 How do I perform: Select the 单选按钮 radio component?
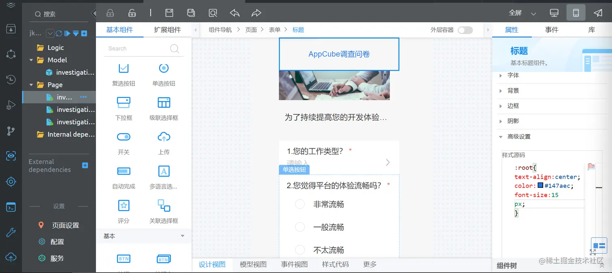tap(164, 75)
